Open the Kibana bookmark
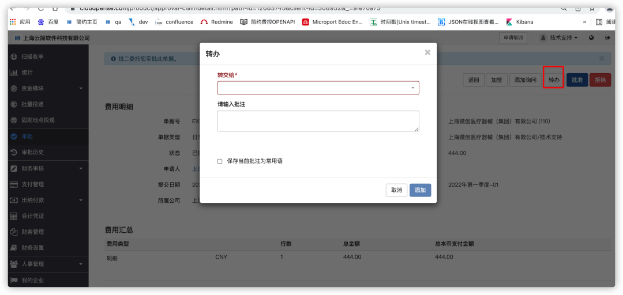623x295 pixels. [x=520, y=22]
